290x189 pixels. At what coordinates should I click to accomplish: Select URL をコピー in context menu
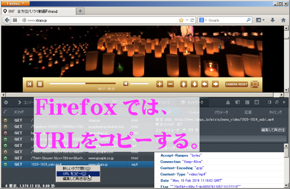point(78,174)
